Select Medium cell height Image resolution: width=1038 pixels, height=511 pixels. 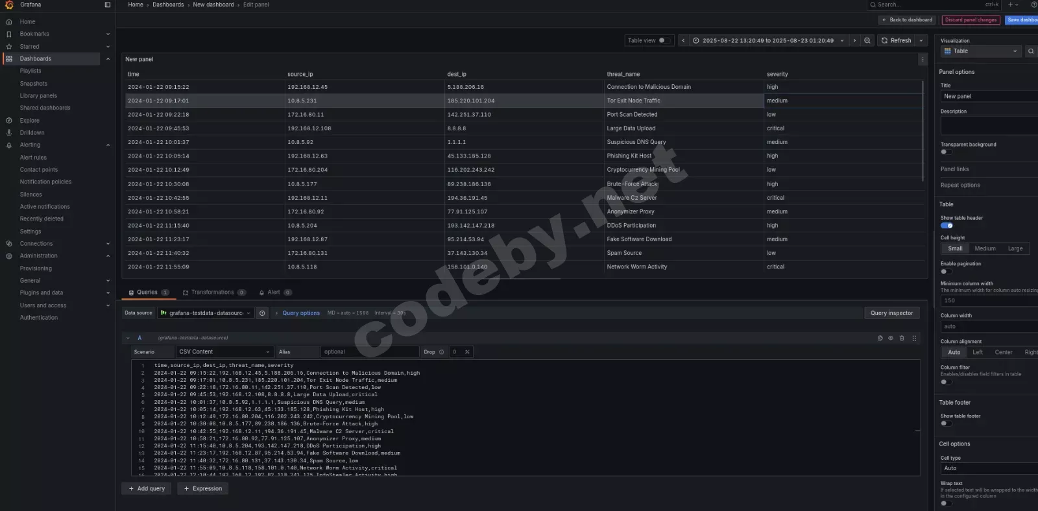pos(985,248)
